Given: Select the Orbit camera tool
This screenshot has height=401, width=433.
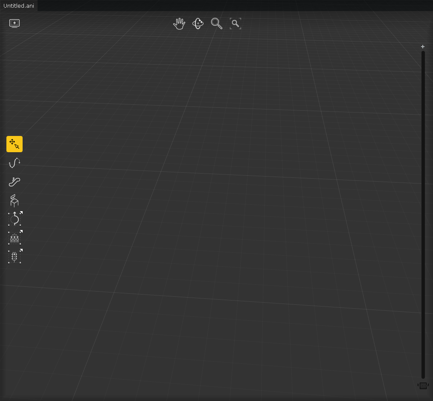Looking at the screenshot, I should (198, 24).
